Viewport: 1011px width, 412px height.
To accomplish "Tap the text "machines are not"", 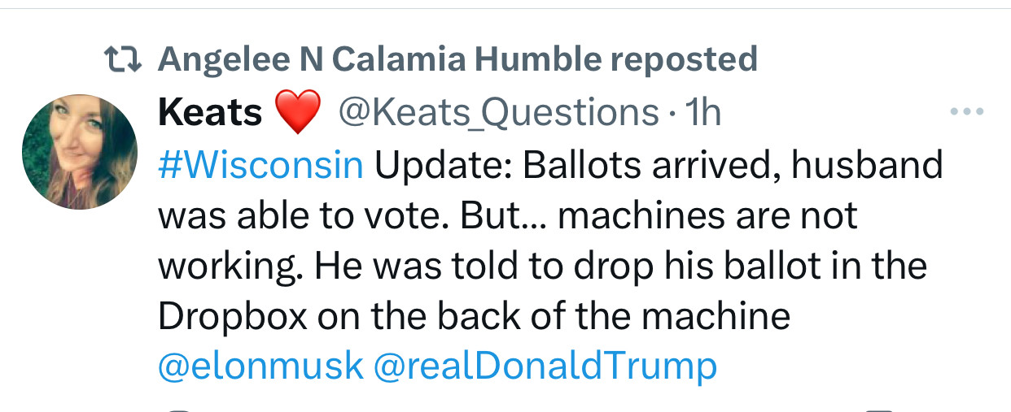I will (708, 215).
